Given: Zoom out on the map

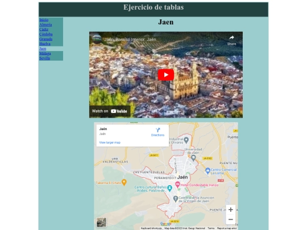Looking at the screenshot, I should [x=231, y=219].
